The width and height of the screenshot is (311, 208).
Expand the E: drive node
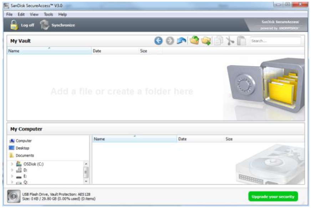pyautogui.click(x=12, y=176)
